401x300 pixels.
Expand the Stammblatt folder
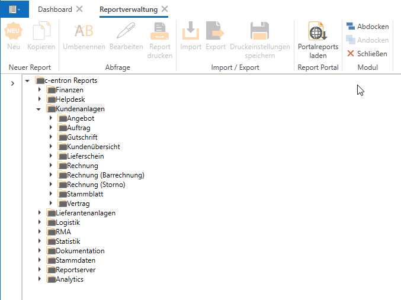[50, 193]
